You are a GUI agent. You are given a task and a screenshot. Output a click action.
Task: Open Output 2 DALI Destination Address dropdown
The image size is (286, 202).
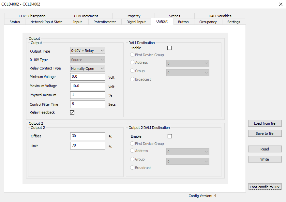point(188,152)
